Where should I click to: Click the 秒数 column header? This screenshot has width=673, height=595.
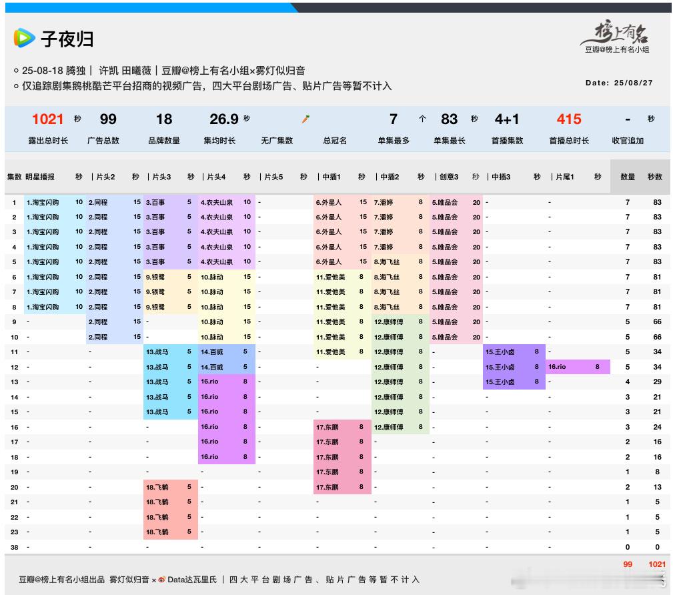click(x=655, y=177)
